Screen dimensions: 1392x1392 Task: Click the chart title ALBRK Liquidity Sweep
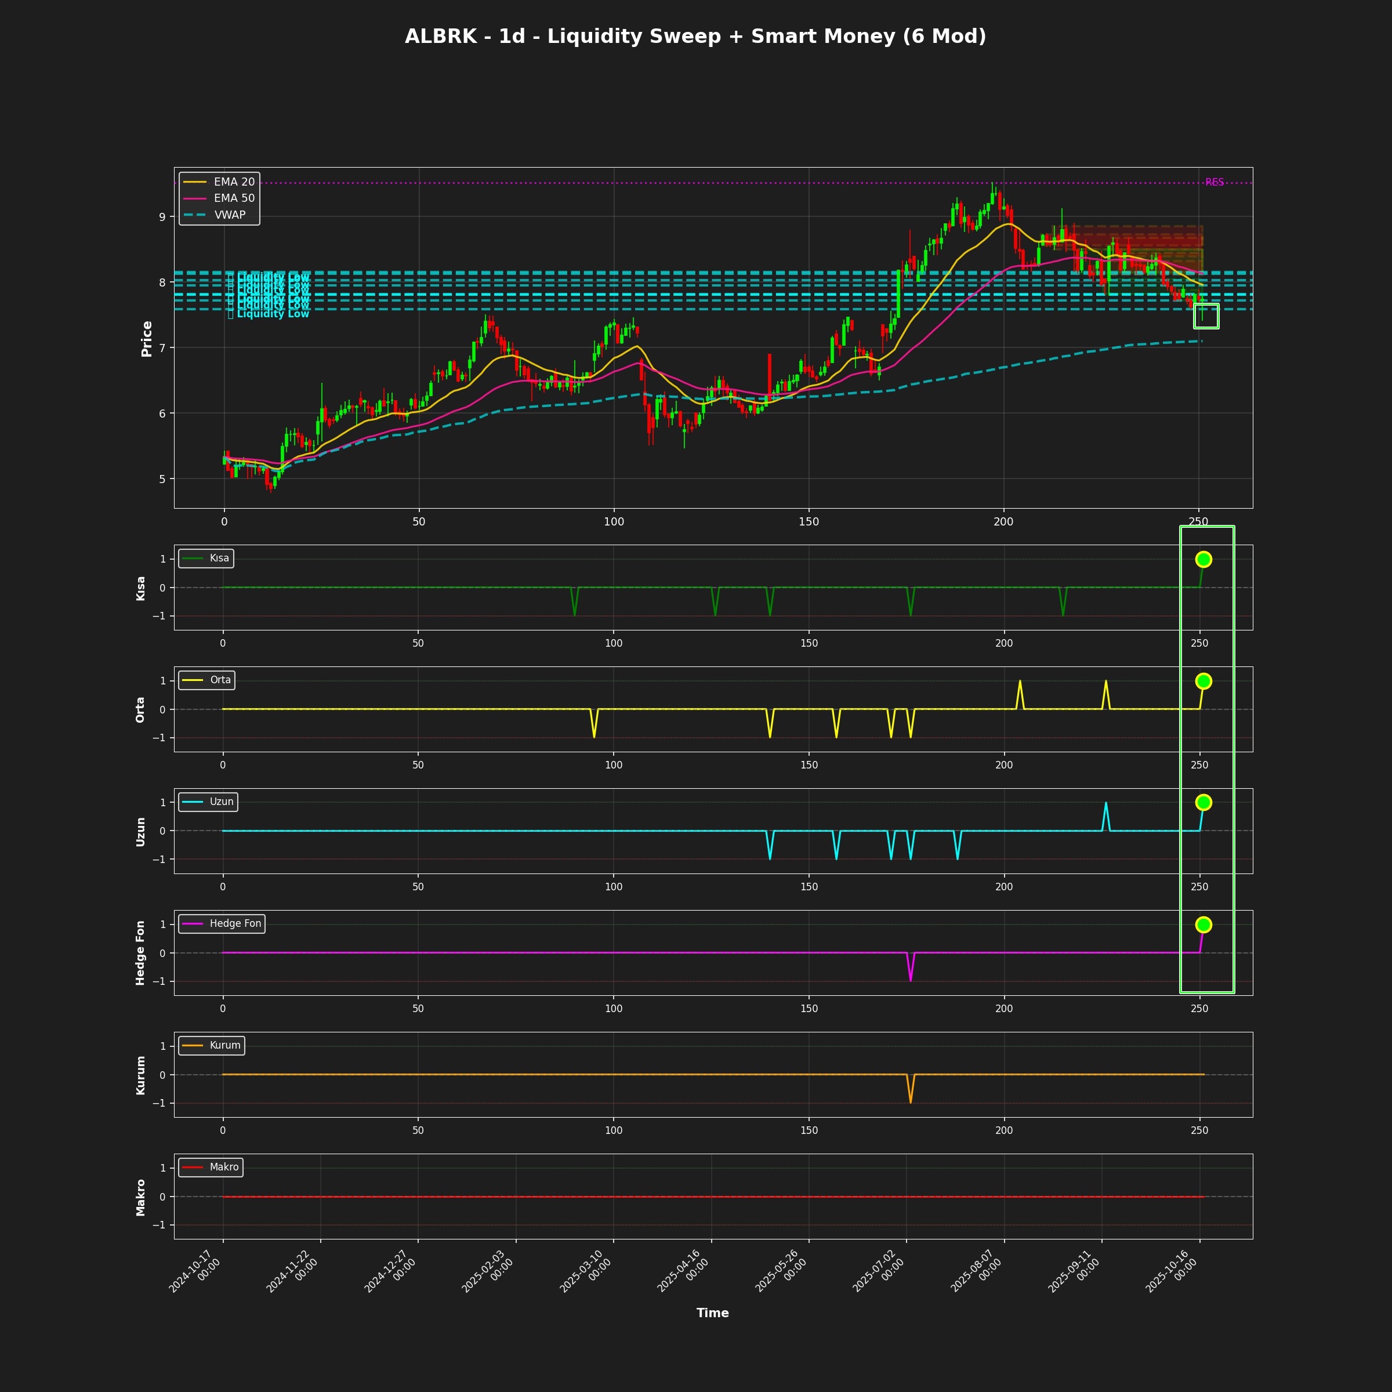[695, 37]
